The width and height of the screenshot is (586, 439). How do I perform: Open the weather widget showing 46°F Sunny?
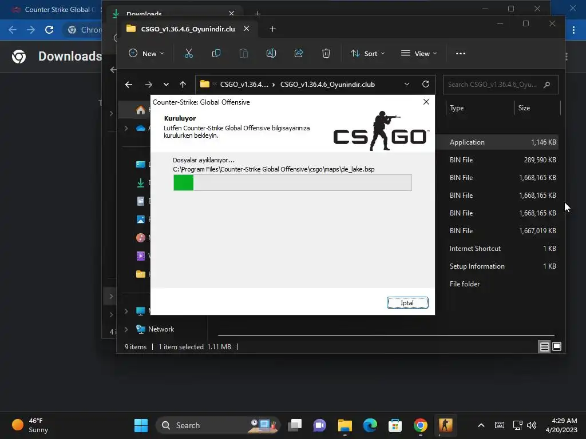click(31, 425)
